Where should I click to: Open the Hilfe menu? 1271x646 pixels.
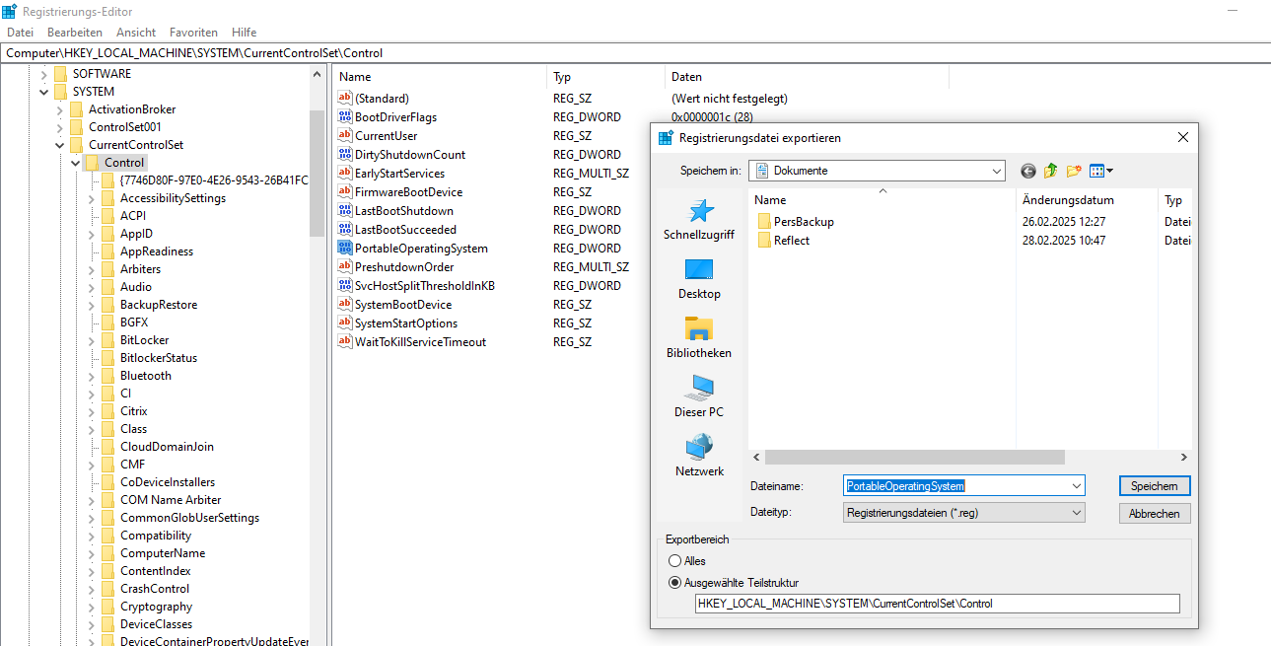coord(244,33)
